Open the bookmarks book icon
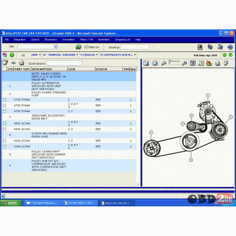The image size is (236, 236). pos(210,47)
